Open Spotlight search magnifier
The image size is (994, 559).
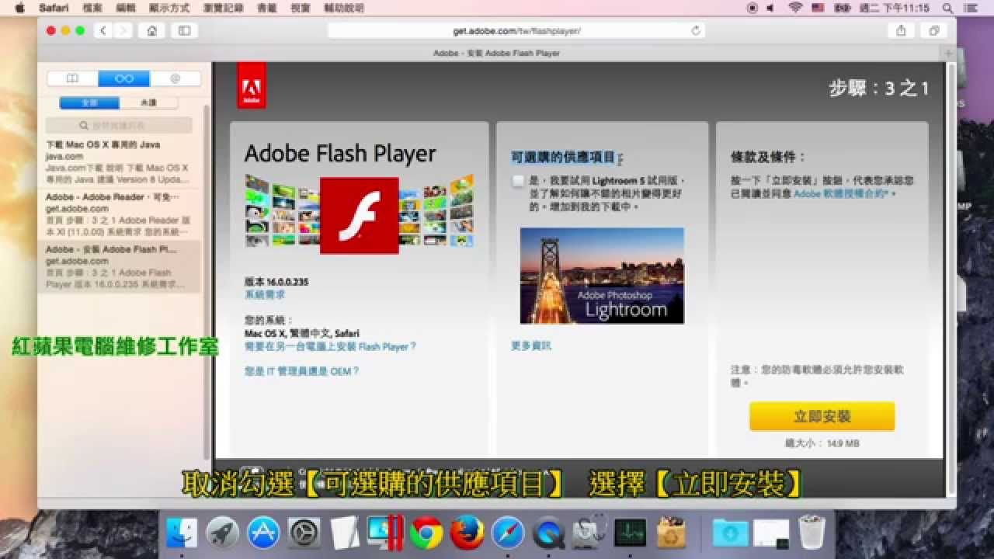tap(947, 8)
